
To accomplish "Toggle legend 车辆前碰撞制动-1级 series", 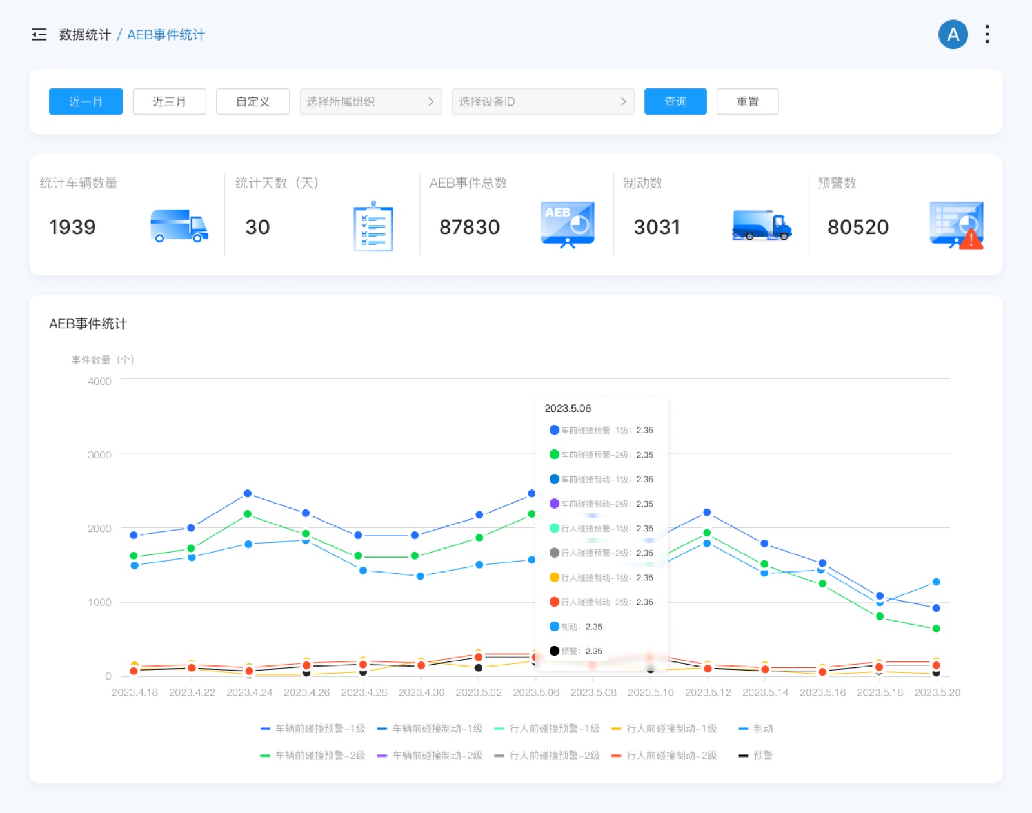I will (430, 729).
